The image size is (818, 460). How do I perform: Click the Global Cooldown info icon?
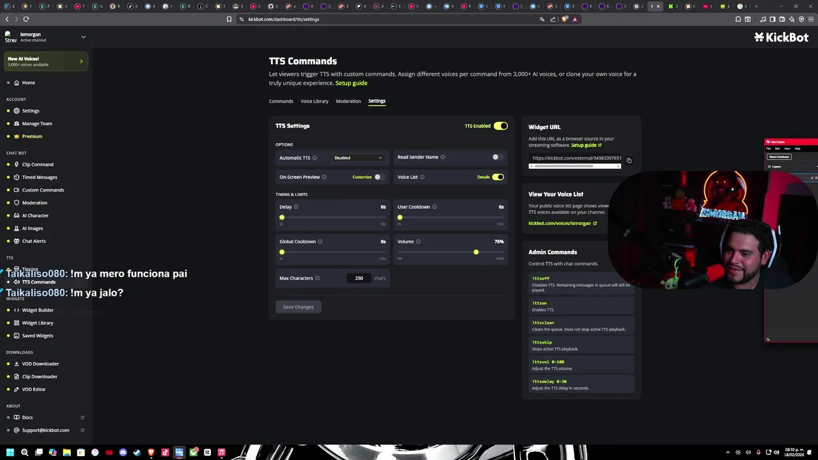pyautogui.click(x=320, y=241)
